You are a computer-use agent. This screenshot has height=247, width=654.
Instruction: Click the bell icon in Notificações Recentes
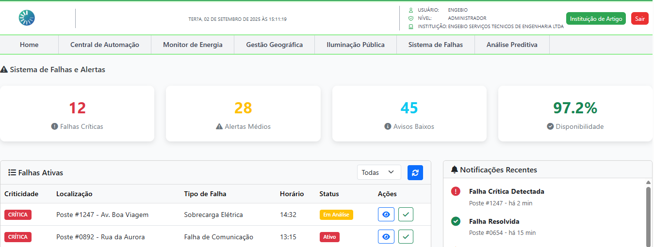pyautogui.click(x=454, y=170)
